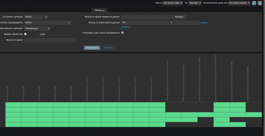This screenshot has height=136, width=265.
Task: Expand the 'Расположение узлов сети' dropdown
Action: (x=239, y=3)
